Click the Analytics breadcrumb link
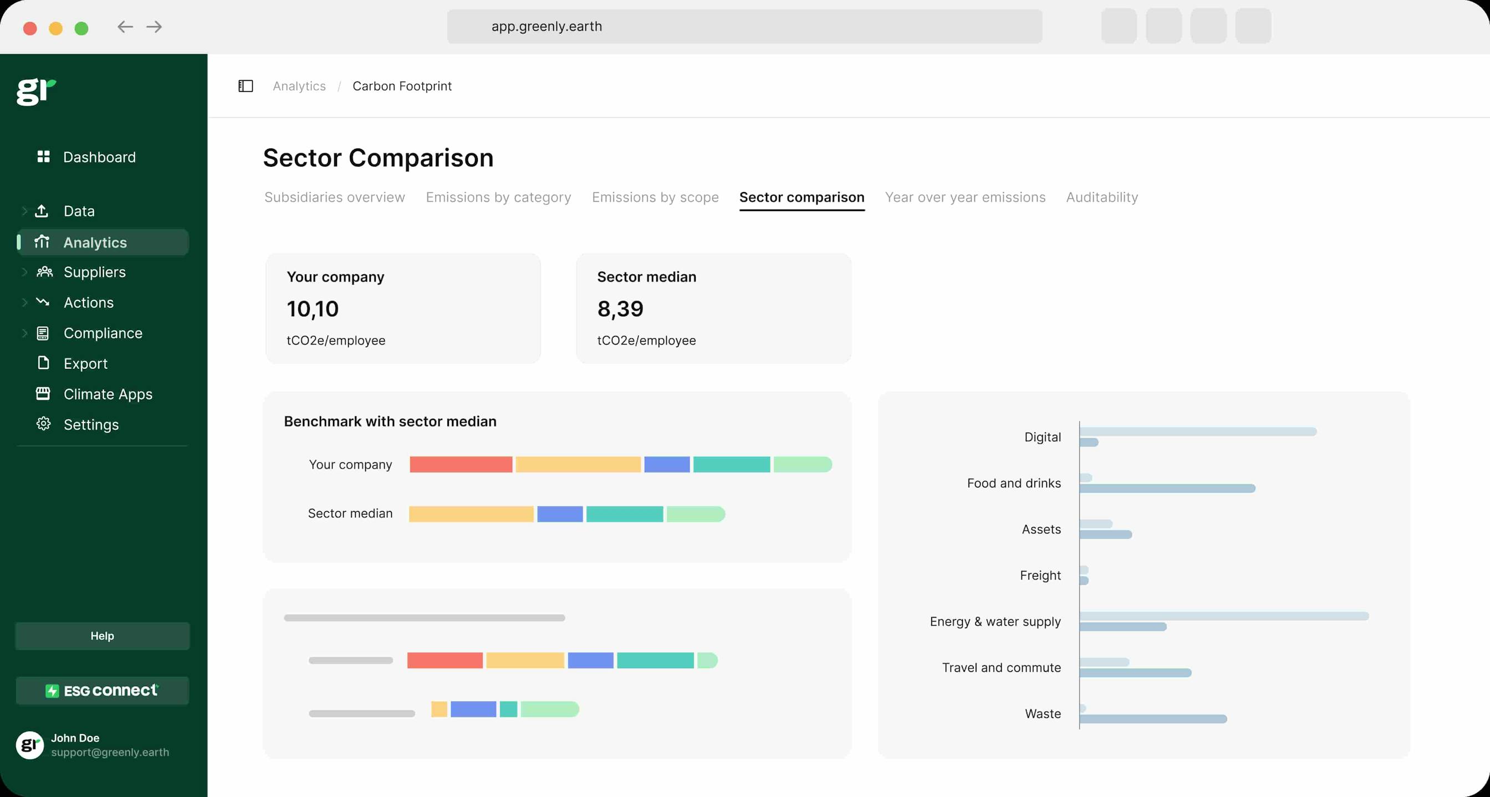The width and height of the screenshot is (1490, 797). (299, 86)
